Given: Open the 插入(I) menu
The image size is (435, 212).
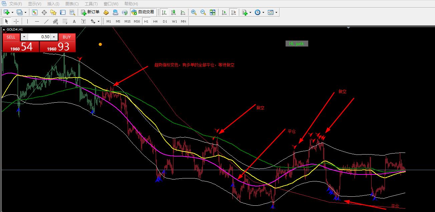Looking at the screenshot, I should [x=53, y=4].
